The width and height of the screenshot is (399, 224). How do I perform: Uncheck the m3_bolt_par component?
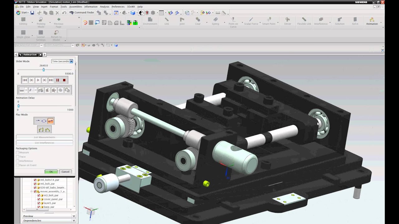(39, 195)
